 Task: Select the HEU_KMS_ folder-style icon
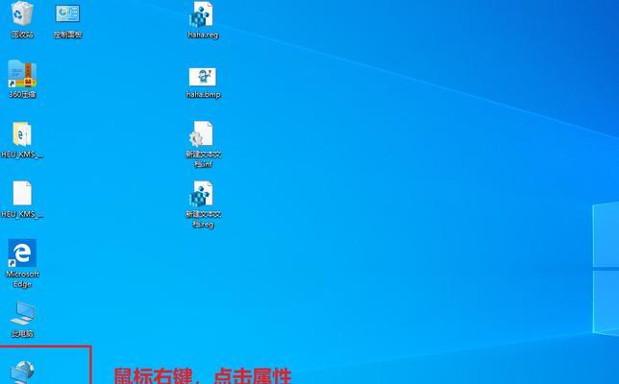pyautogui.click(x=21, y=133)
